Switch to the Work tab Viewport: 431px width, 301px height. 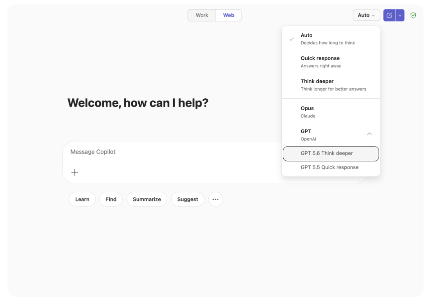click(x=202, y=15)
